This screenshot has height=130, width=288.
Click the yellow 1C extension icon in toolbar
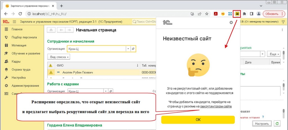pyautogui.click(x=223, y=14)
